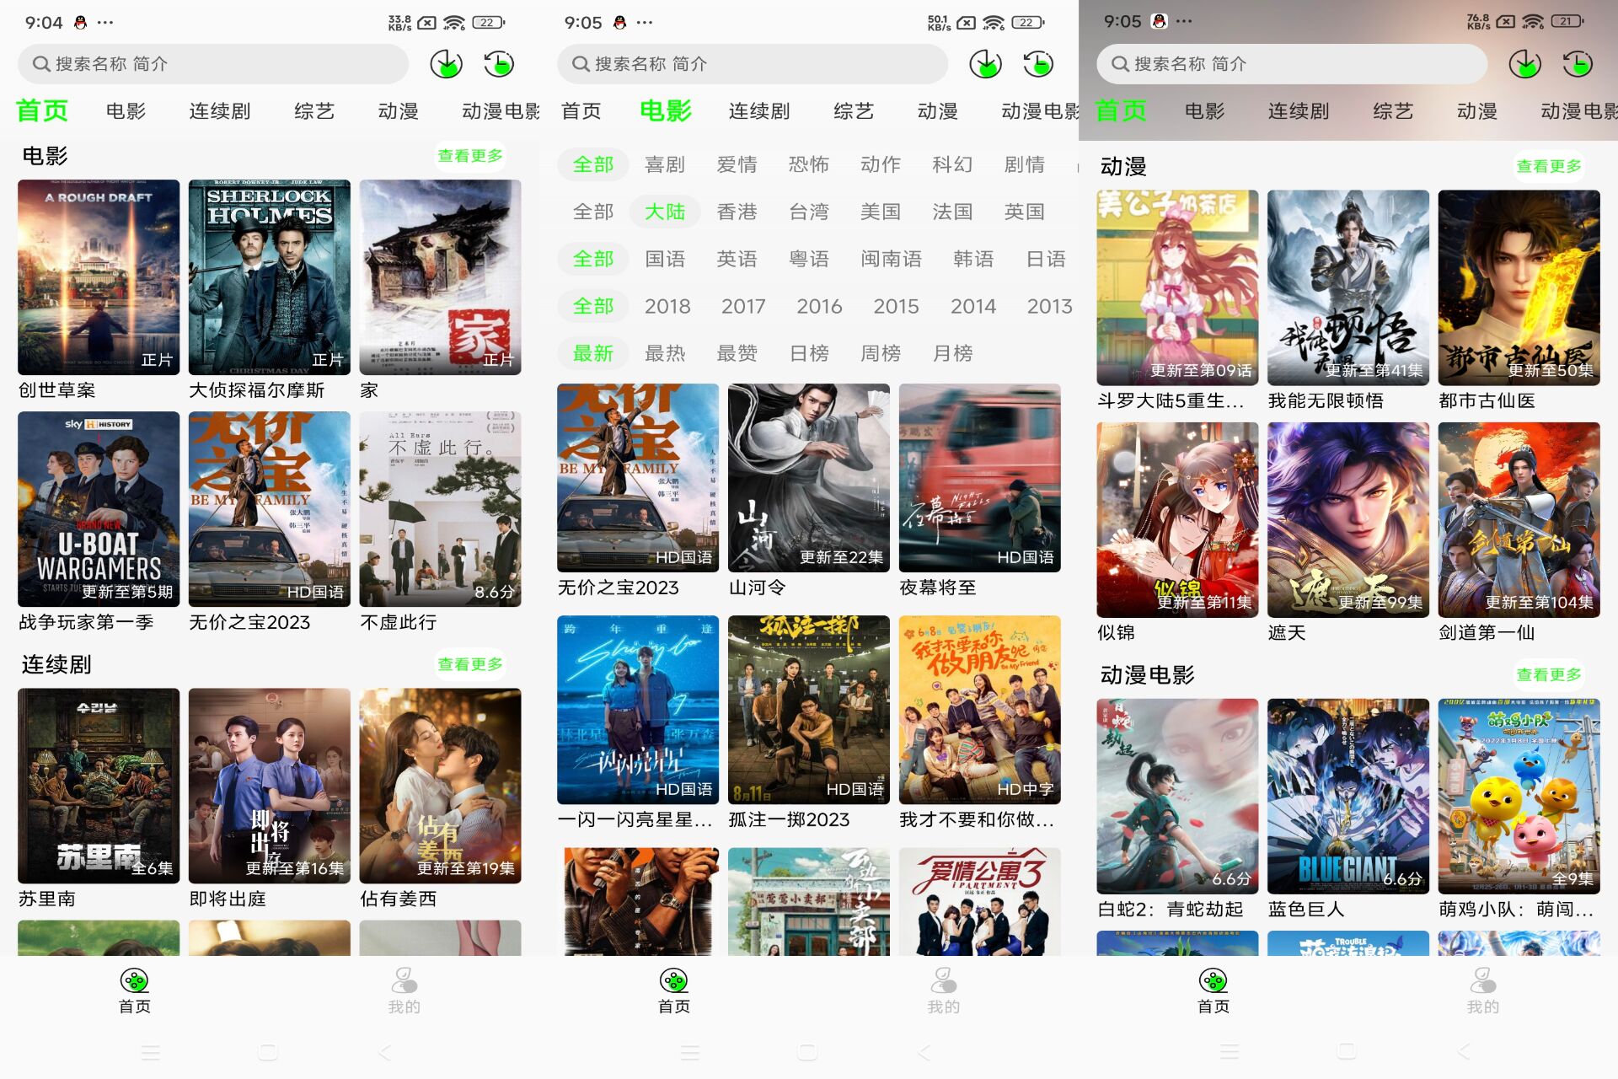
Task: Tap Android back button in left screen
Action: point(385,1052)
